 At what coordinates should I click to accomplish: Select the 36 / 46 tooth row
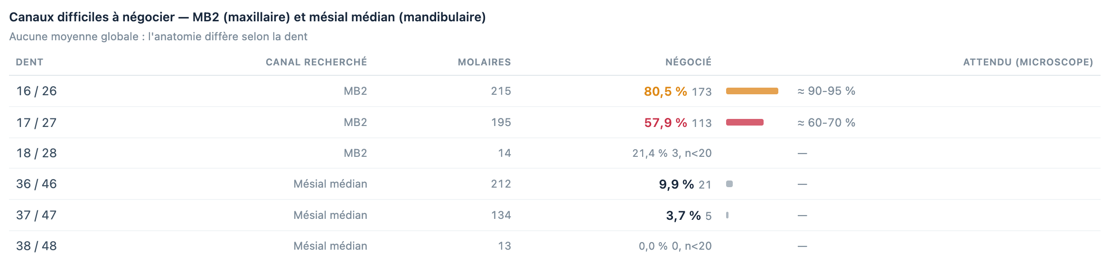pos(554,184)
